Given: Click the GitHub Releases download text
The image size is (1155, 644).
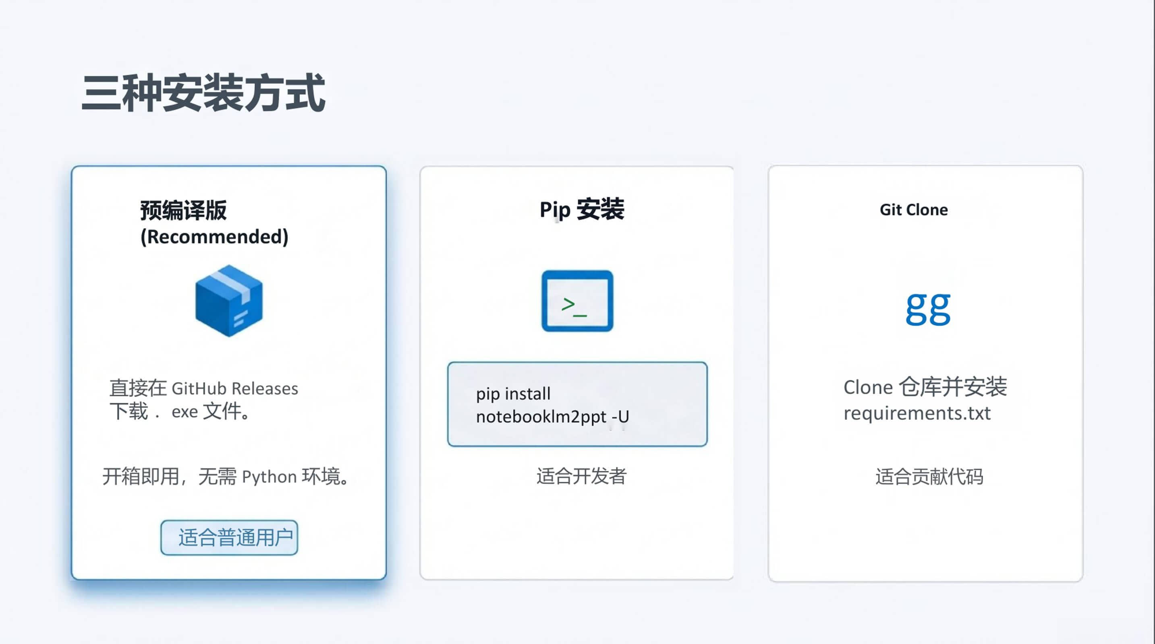Looking at the screenshot, I should point(203,388).
